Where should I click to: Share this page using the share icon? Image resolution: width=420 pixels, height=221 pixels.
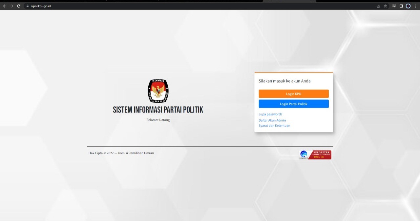click(x=378, y=6)
